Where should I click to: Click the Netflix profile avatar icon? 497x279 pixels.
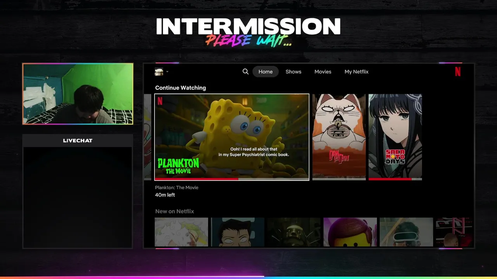click(159, 72)
